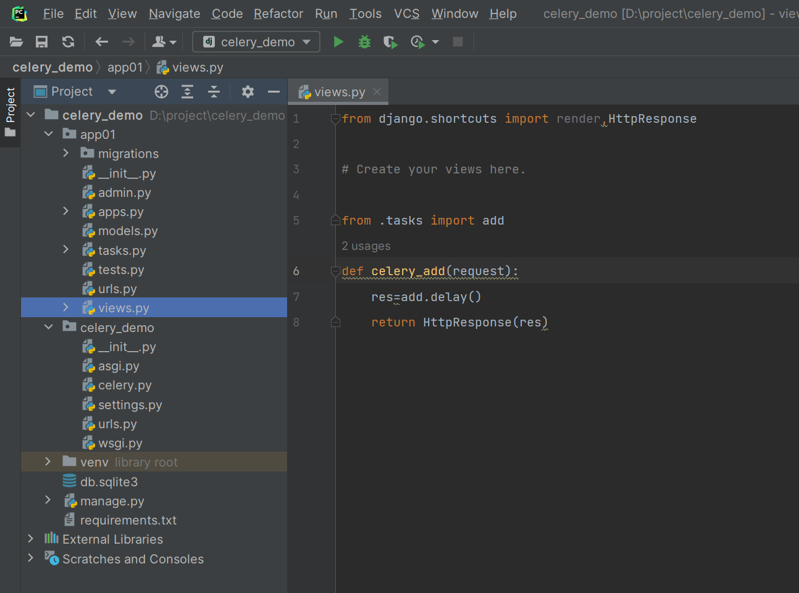Screen dimensions: 799x593
Task: Click the PyCharm logo icon
Action: [20, 14]
